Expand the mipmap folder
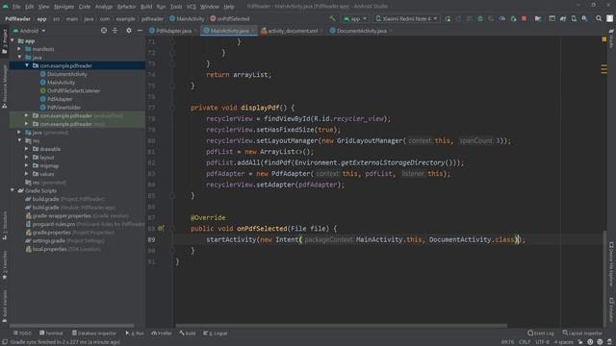Image resolution: width=616 pixels, height=346 pixels. 26,165
